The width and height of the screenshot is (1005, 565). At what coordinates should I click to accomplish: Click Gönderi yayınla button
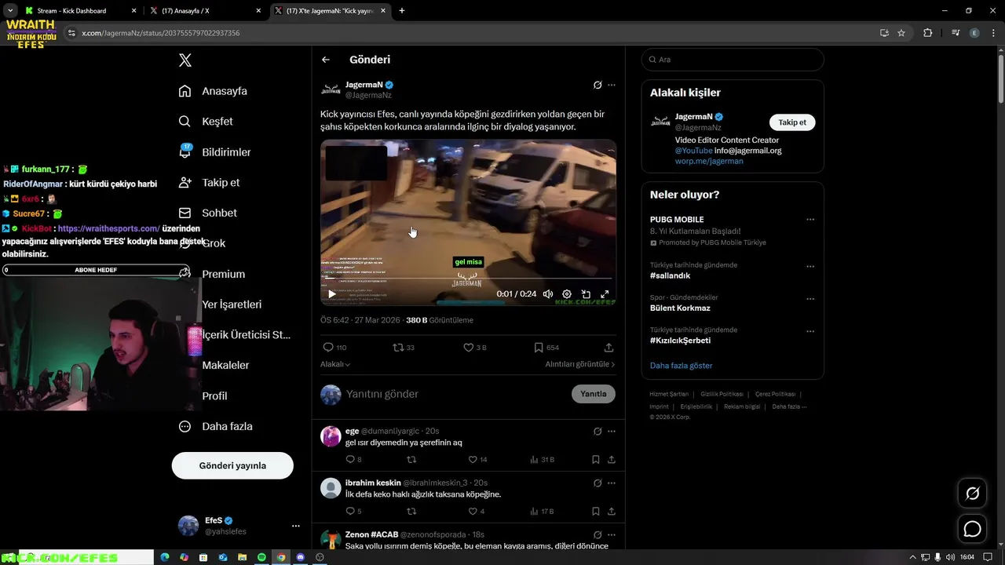coord(232,465)
